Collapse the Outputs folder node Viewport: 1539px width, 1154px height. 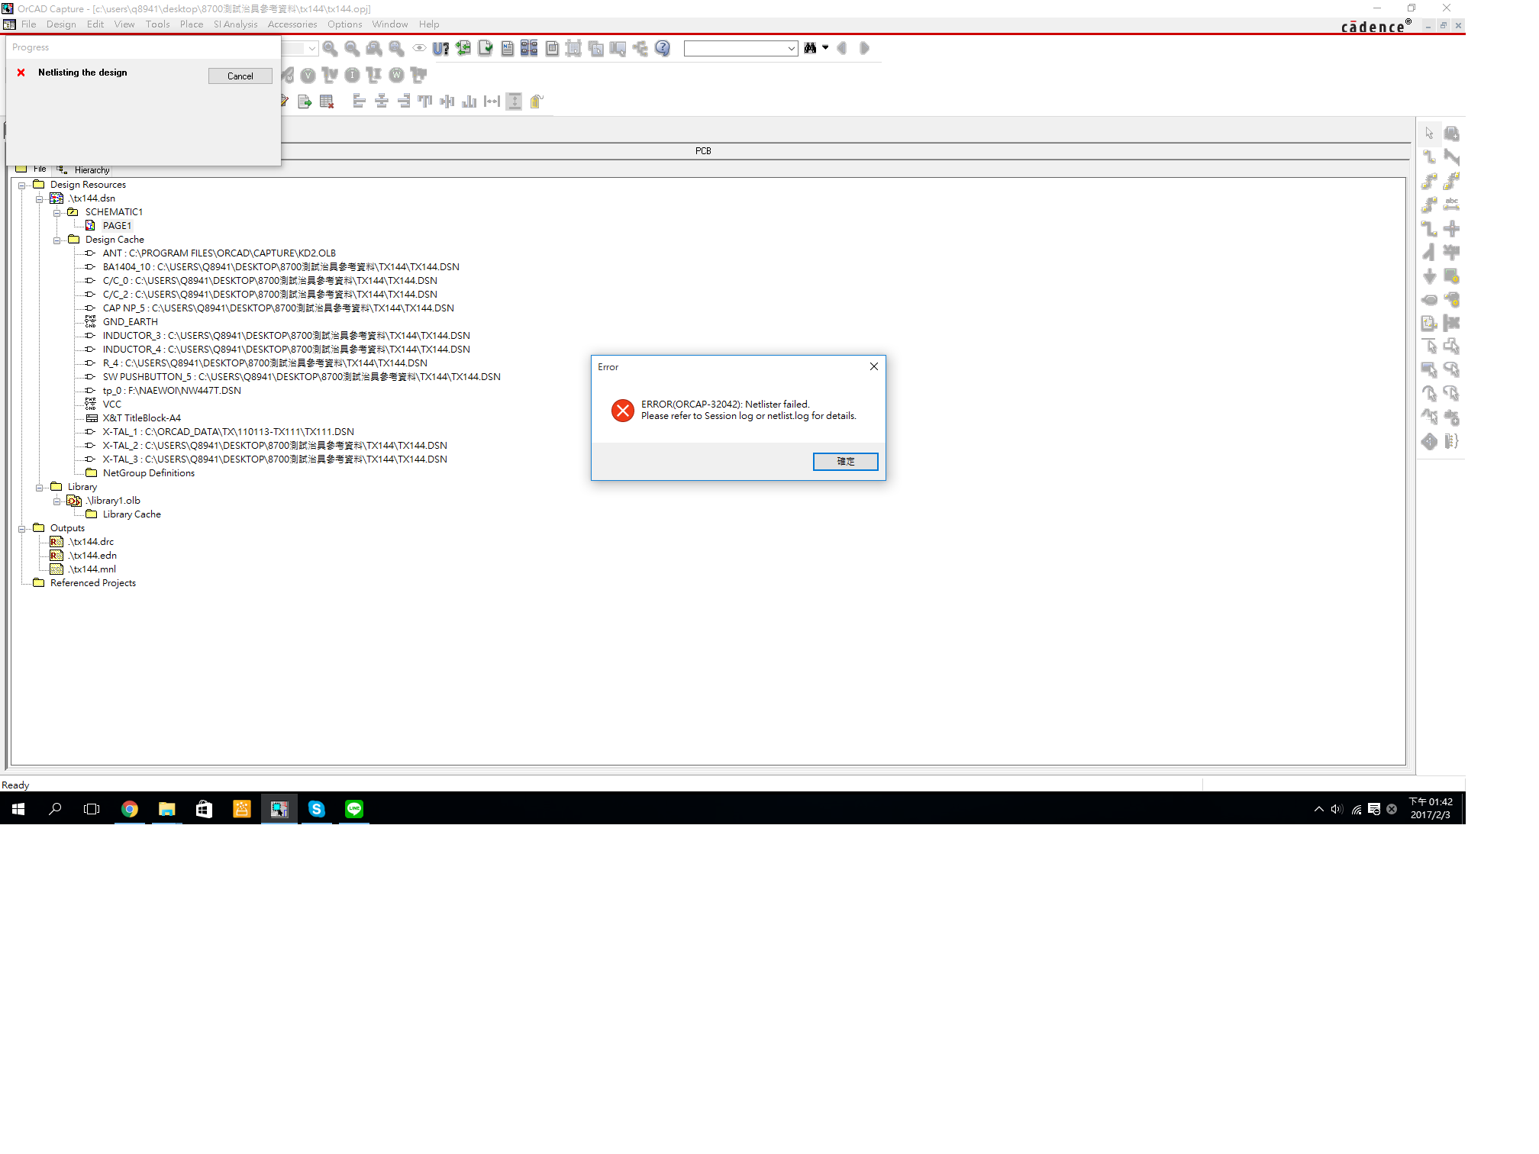[22, 528]
